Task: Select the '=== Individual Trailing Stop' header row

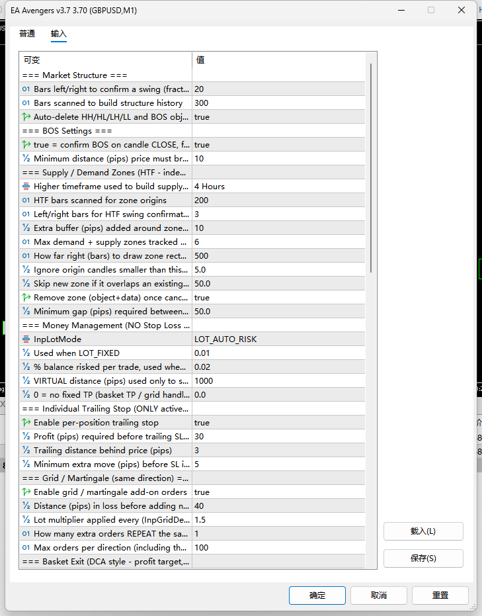Action: (192, 409)
